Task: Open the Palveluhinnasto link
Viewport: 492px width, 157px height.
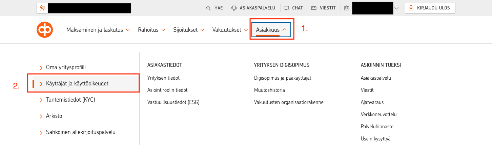Action: (x=377, y=127)
